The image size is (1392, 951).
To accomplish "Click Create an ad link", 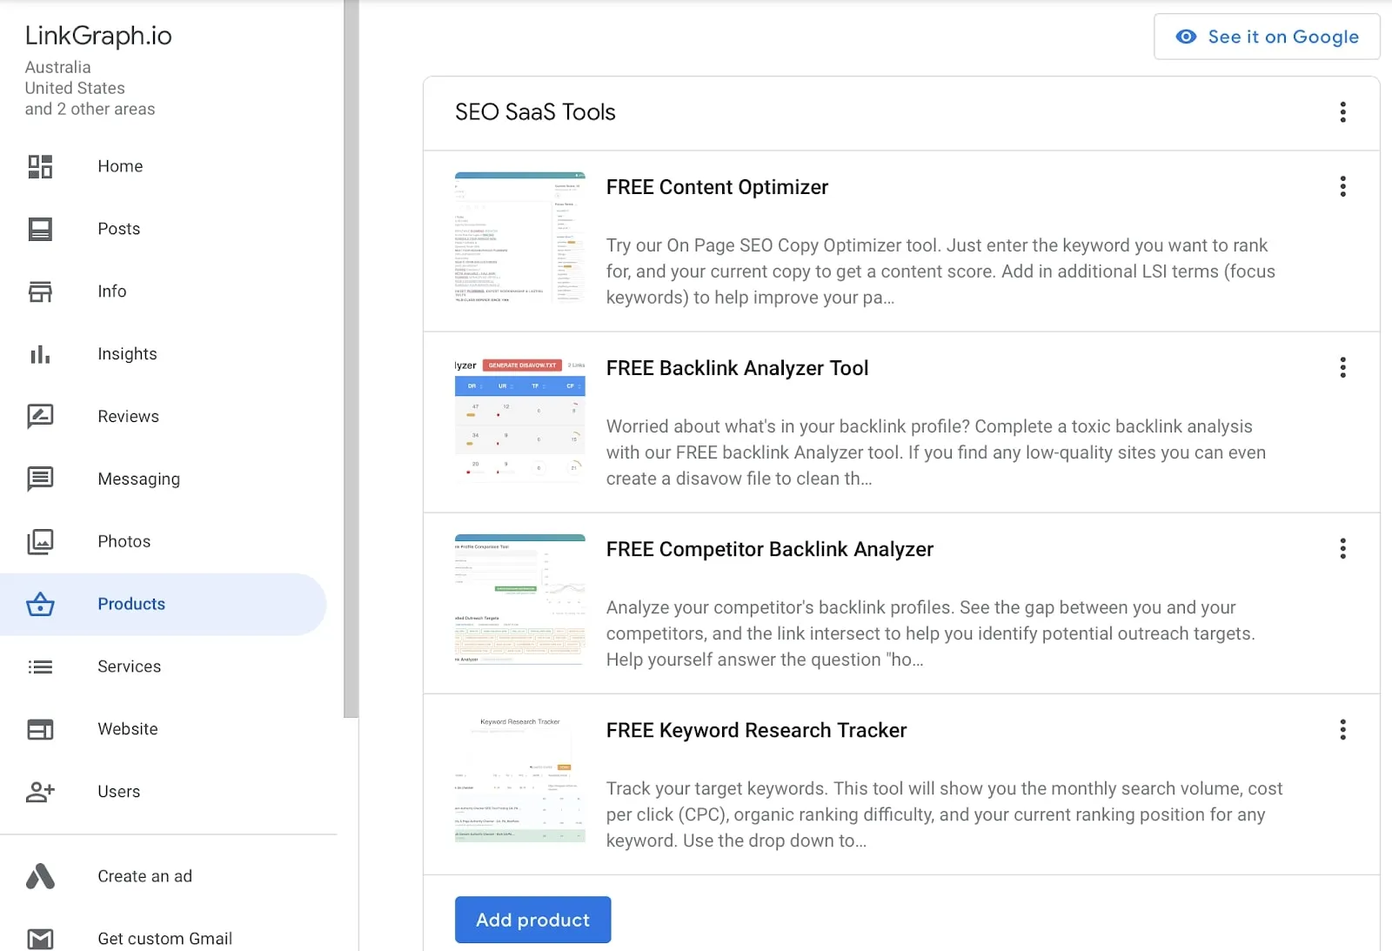I will [x=145, y=876].
